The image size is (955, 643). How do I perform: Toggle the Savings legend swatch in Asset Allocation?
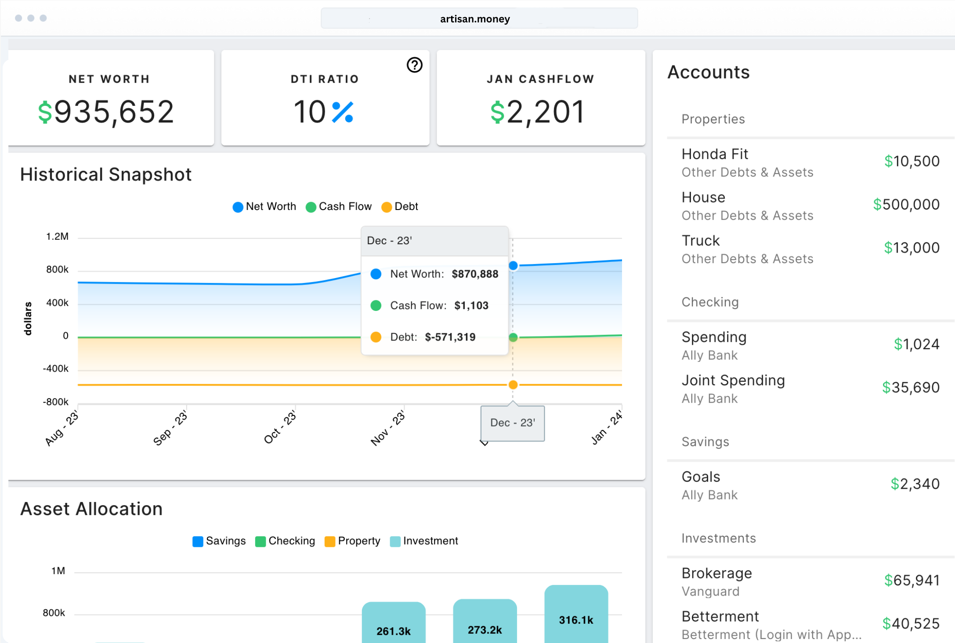pyautogui.click(x=198, y=541)
